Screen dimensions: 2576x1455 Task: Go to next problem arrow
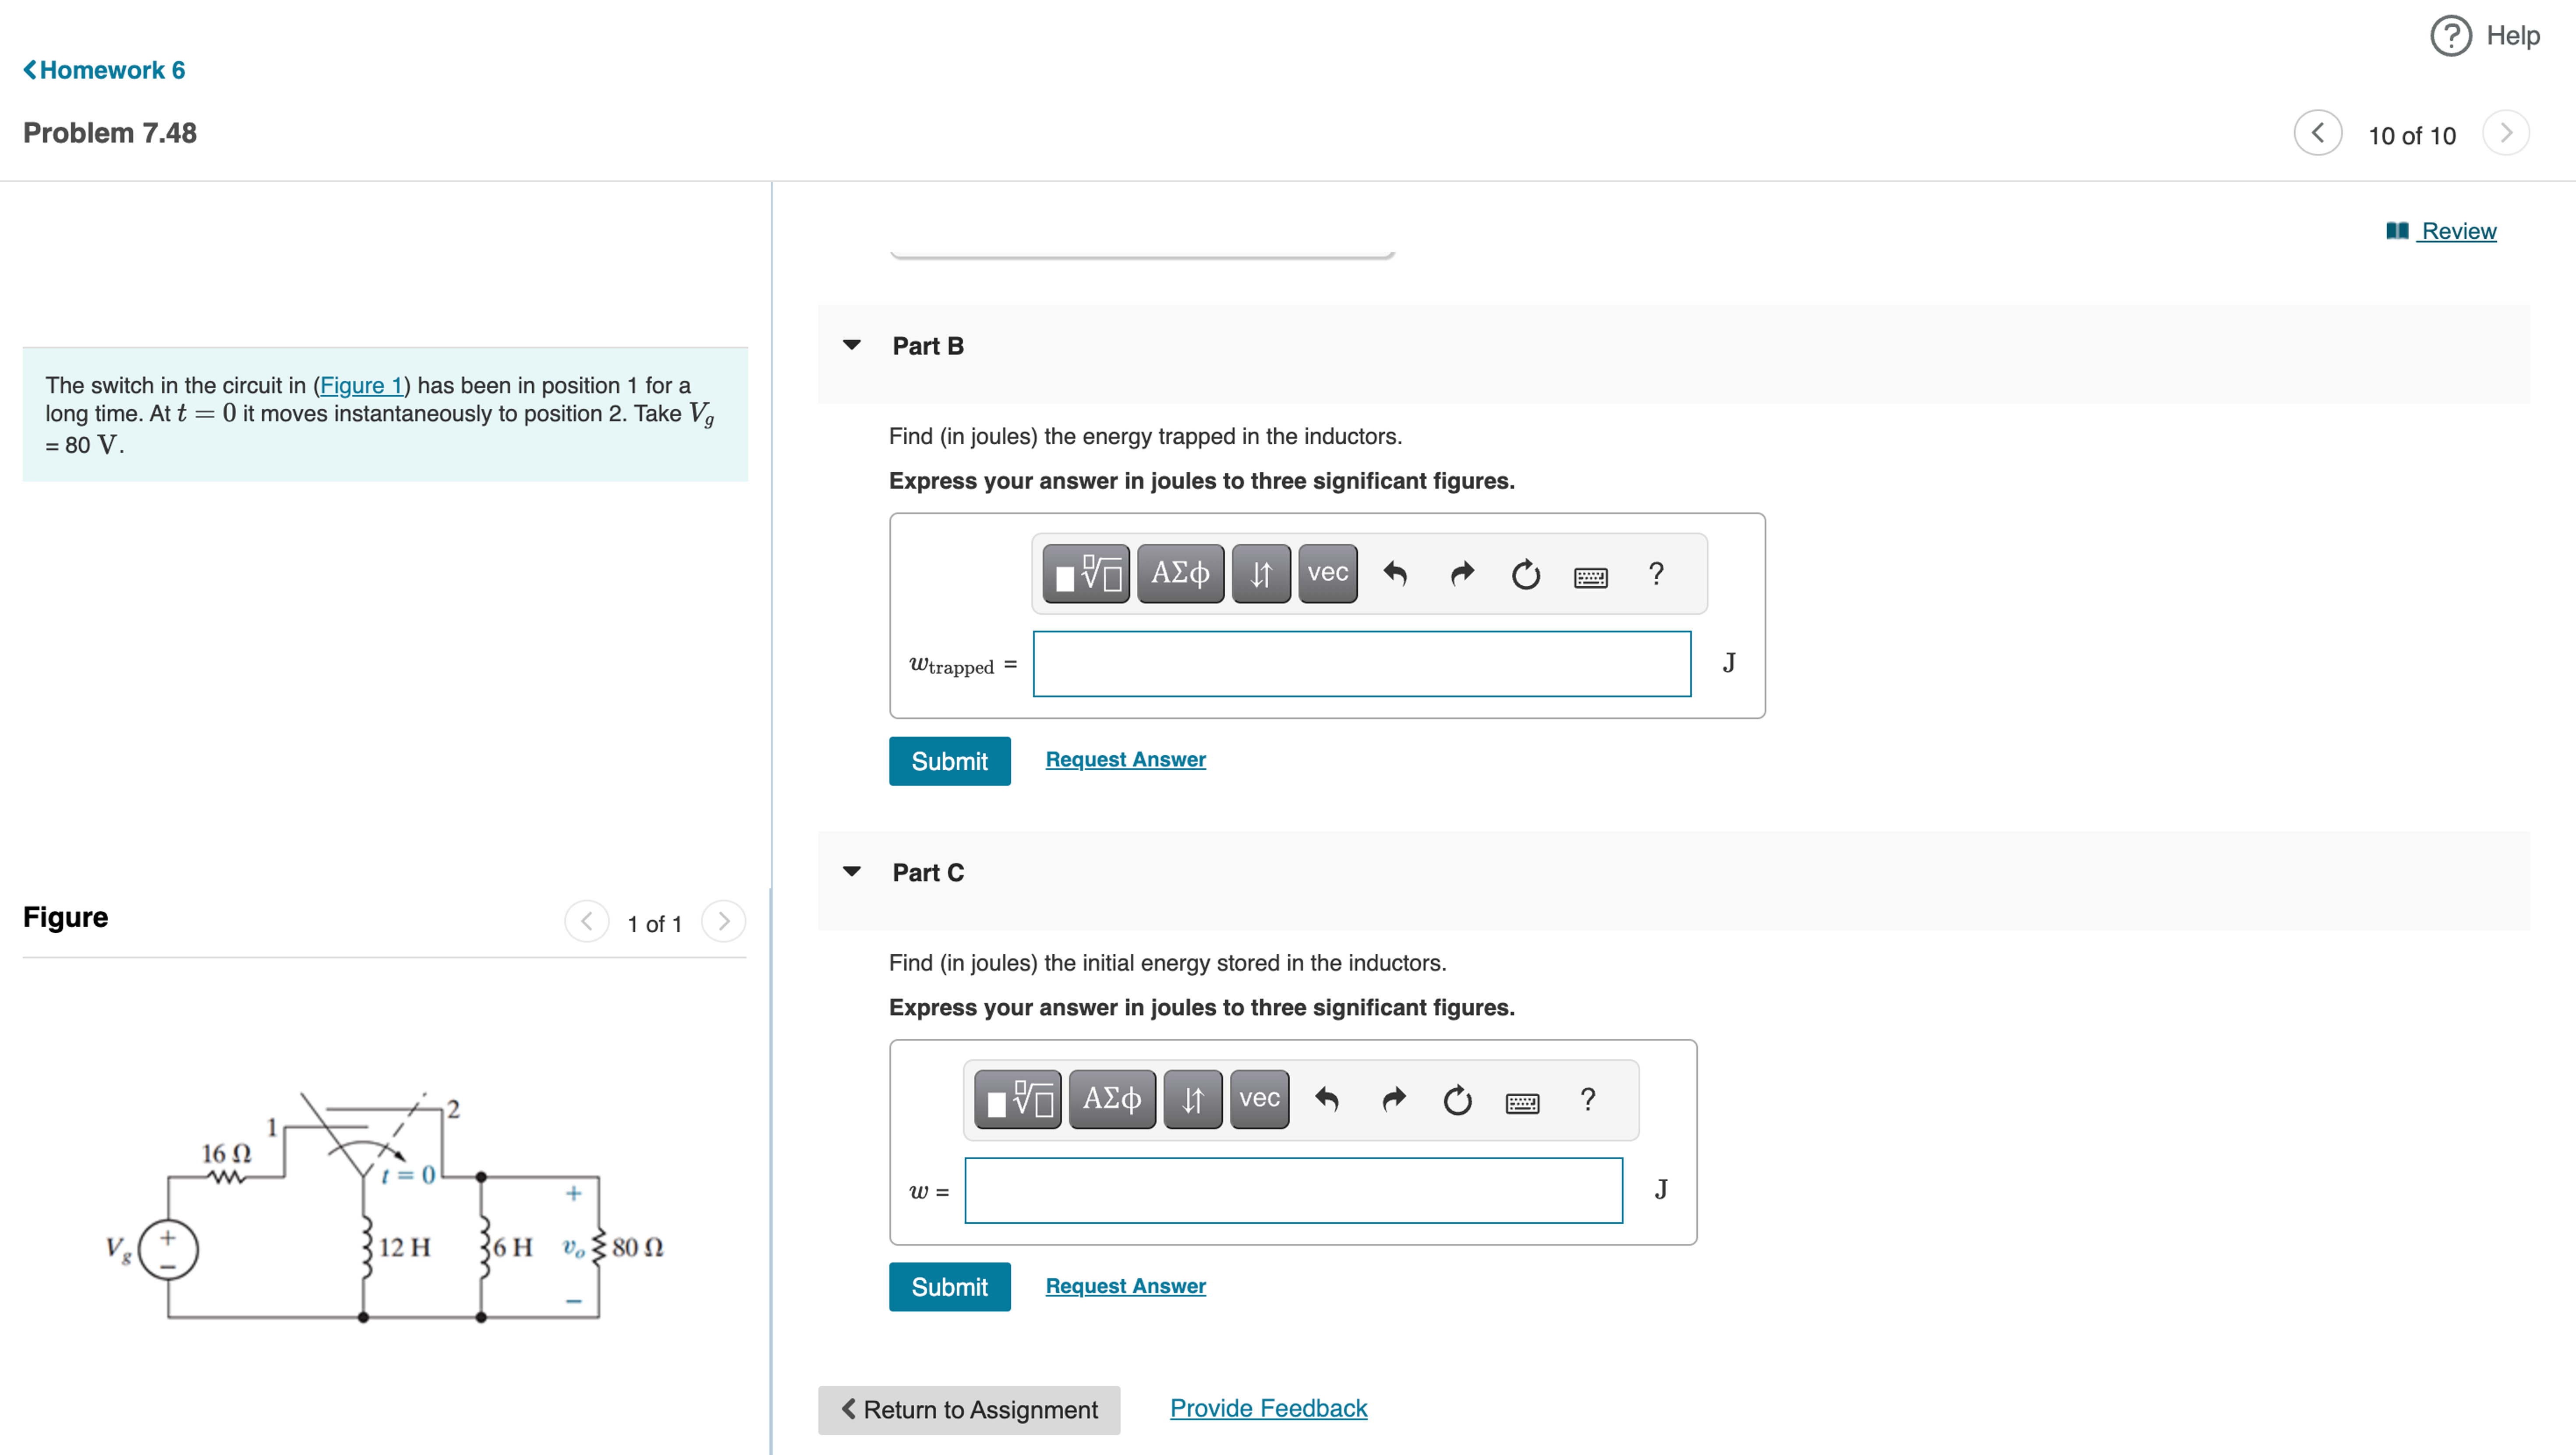(x=2505, y=133)
